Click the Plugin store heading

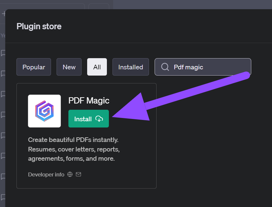point(39,26)
